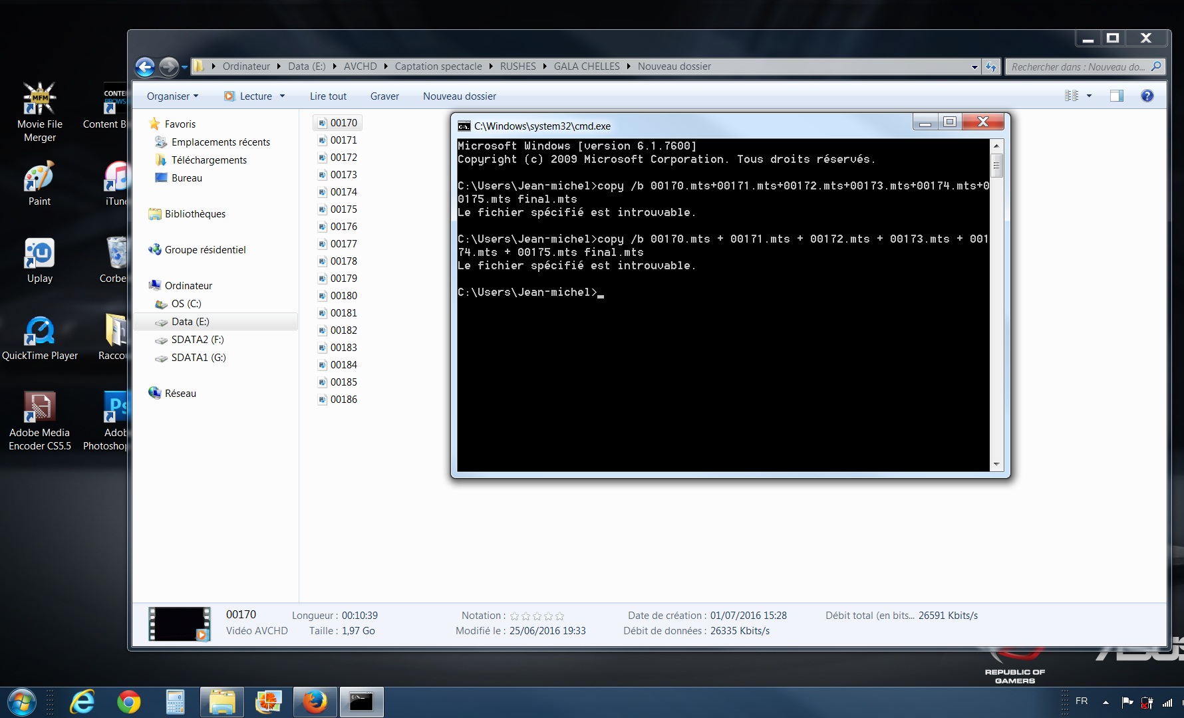This screenshot has height=718, width=1184.
Task: Expand arrow after Ordinateur breadcrumb
Action: point(279,66)
